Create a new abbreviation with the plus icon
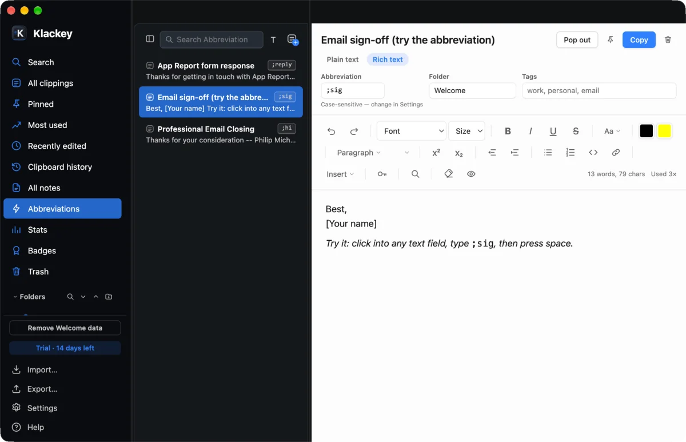Screen dimensions: 686x442 click(292, 39)
